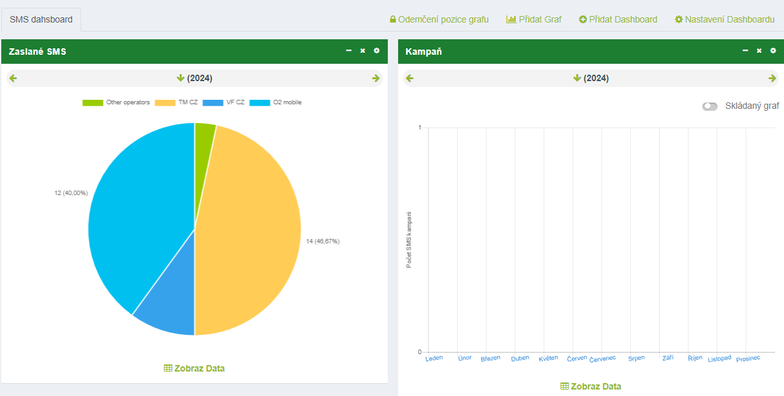Remove the Kampaň chart with x icon
Image resolution: width=784 pixels, height=396 pixels.
(760, 51)
